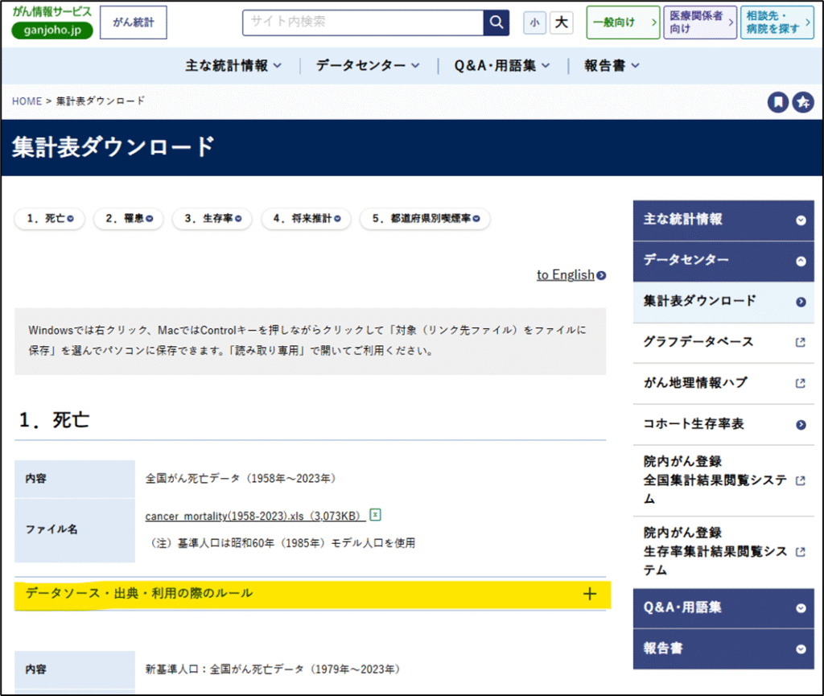Jump to 2．罹患 section tab
Viewport: 824px width, 696px height.
(128, 218)
